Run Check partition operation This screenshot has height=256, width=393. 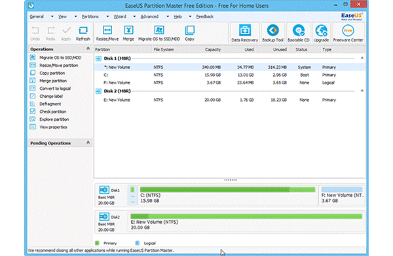[x=48, y=112]
